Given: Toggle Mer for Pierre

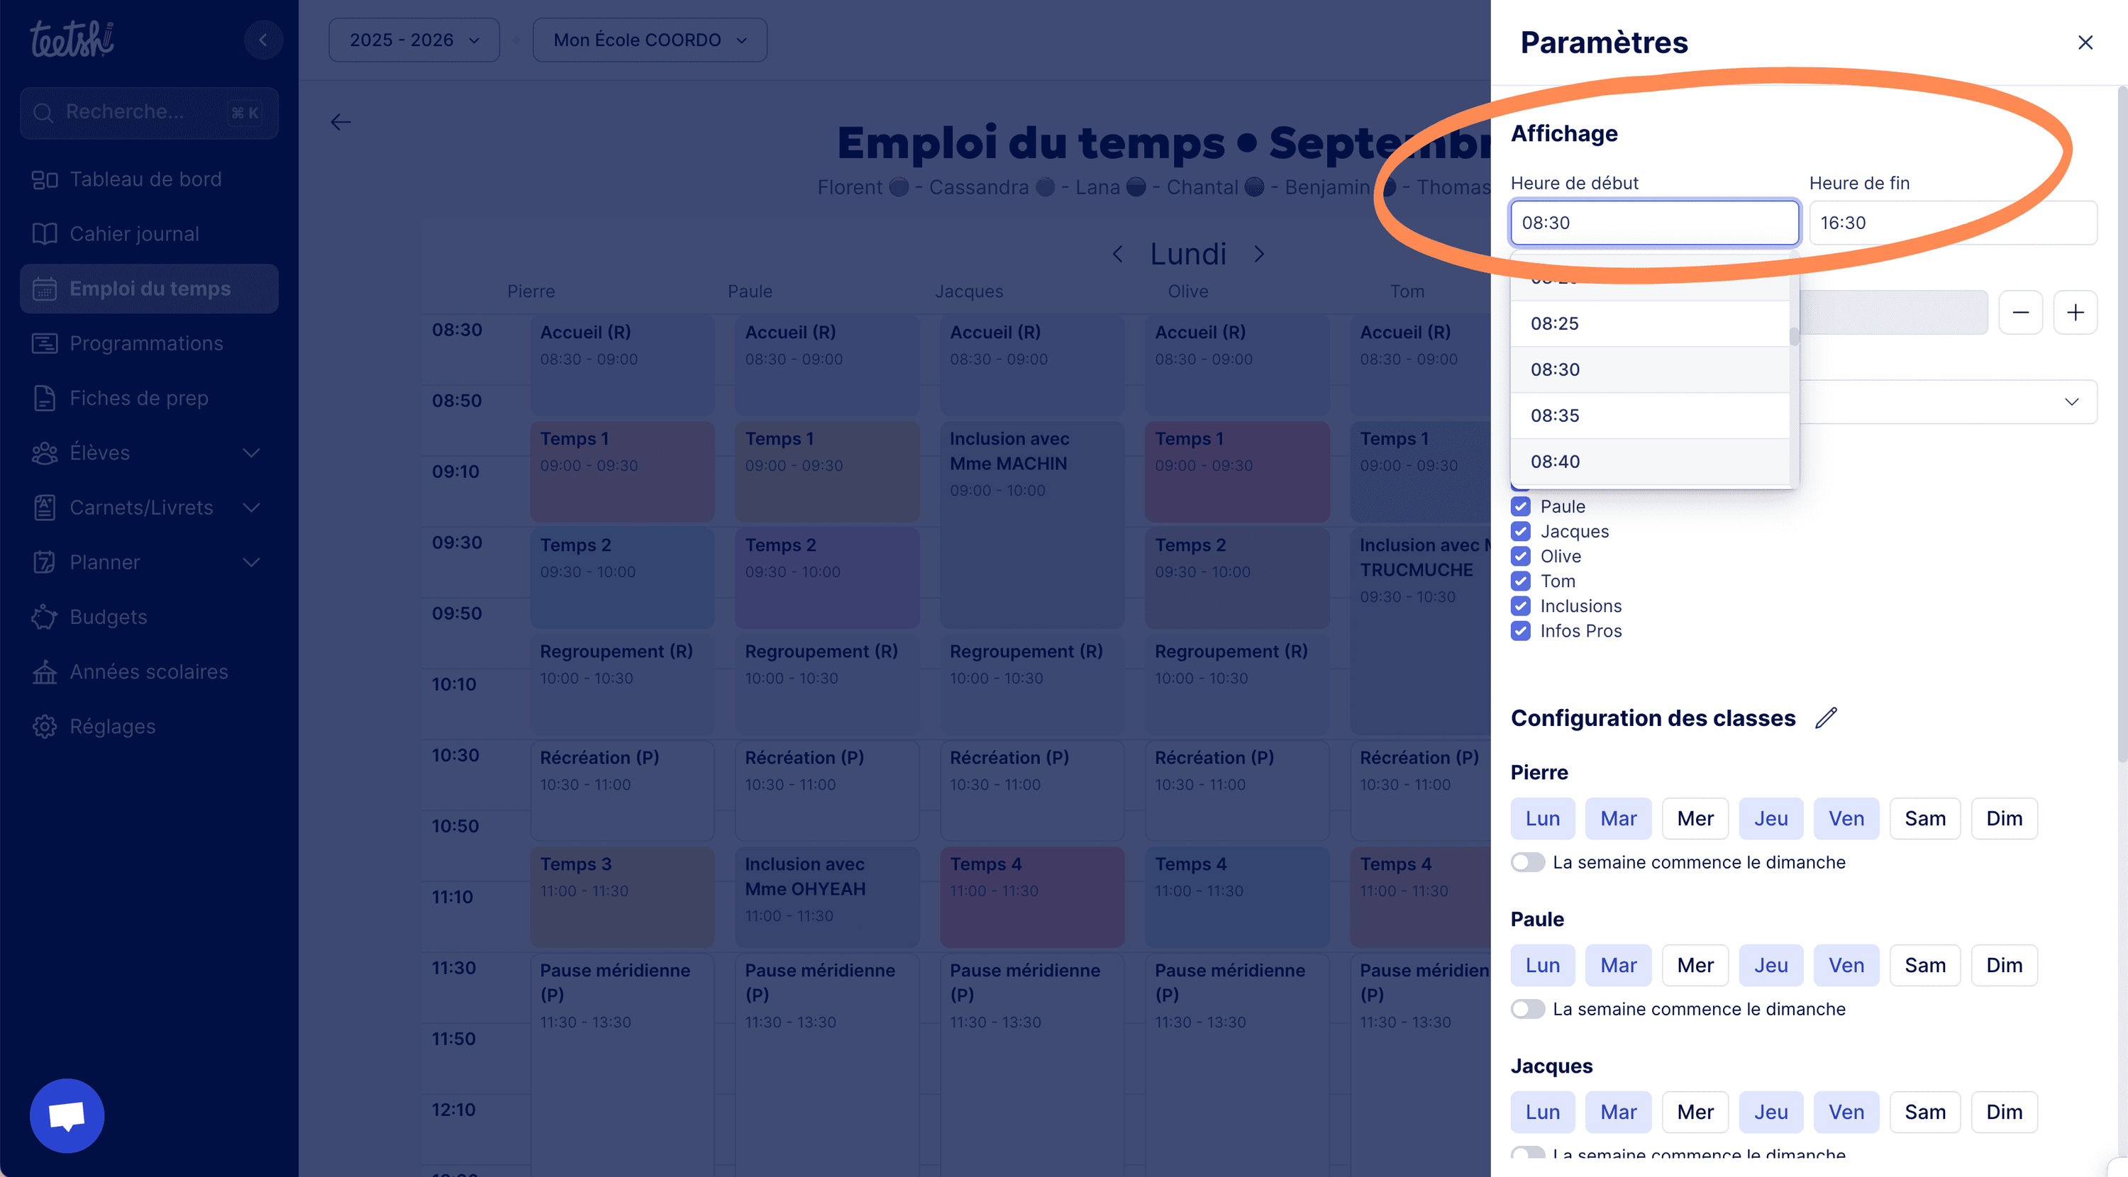Looking at the screenshot, I should tap(1695, 818).
